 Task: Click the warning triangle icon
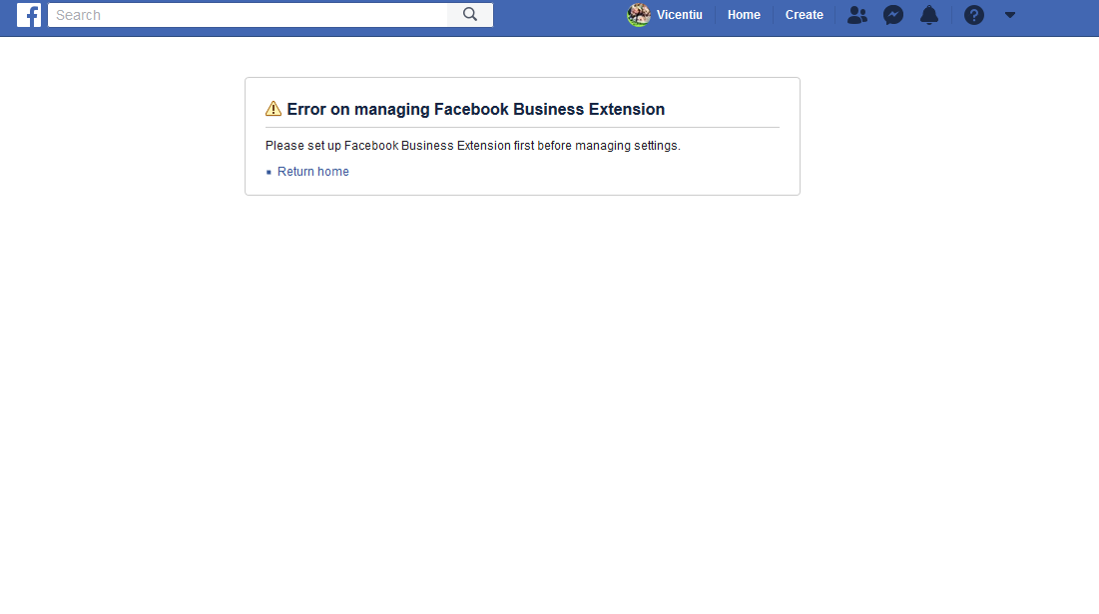click(272, 108)
